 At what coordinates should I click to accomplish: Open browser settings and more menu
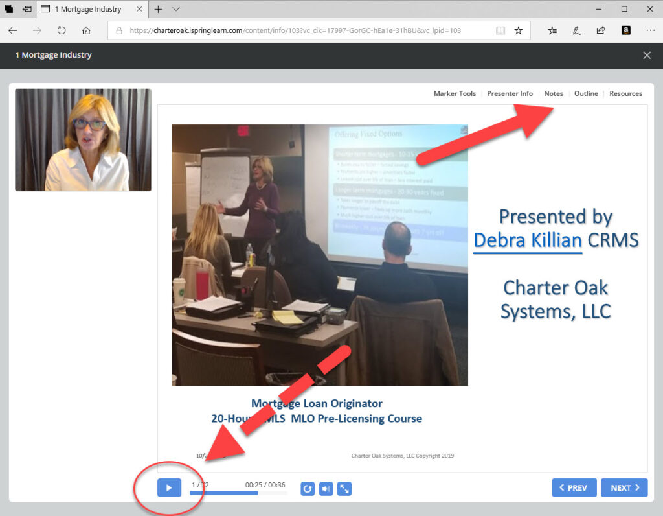click(x=650, y=30)
